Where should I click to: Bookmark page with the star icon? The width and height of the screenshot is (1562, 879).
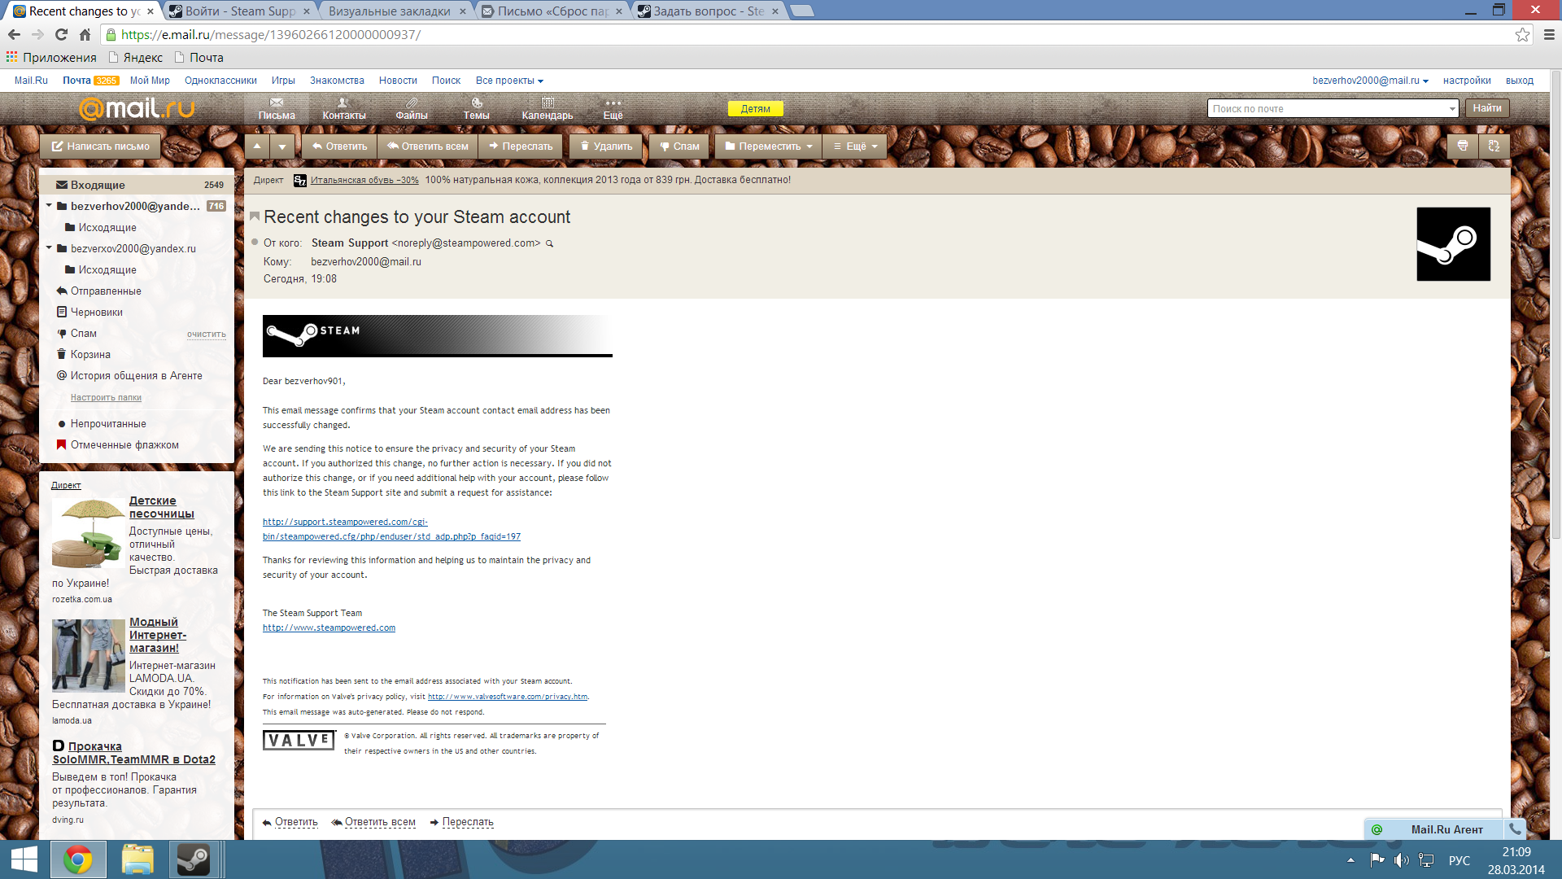coord(1522,34)
